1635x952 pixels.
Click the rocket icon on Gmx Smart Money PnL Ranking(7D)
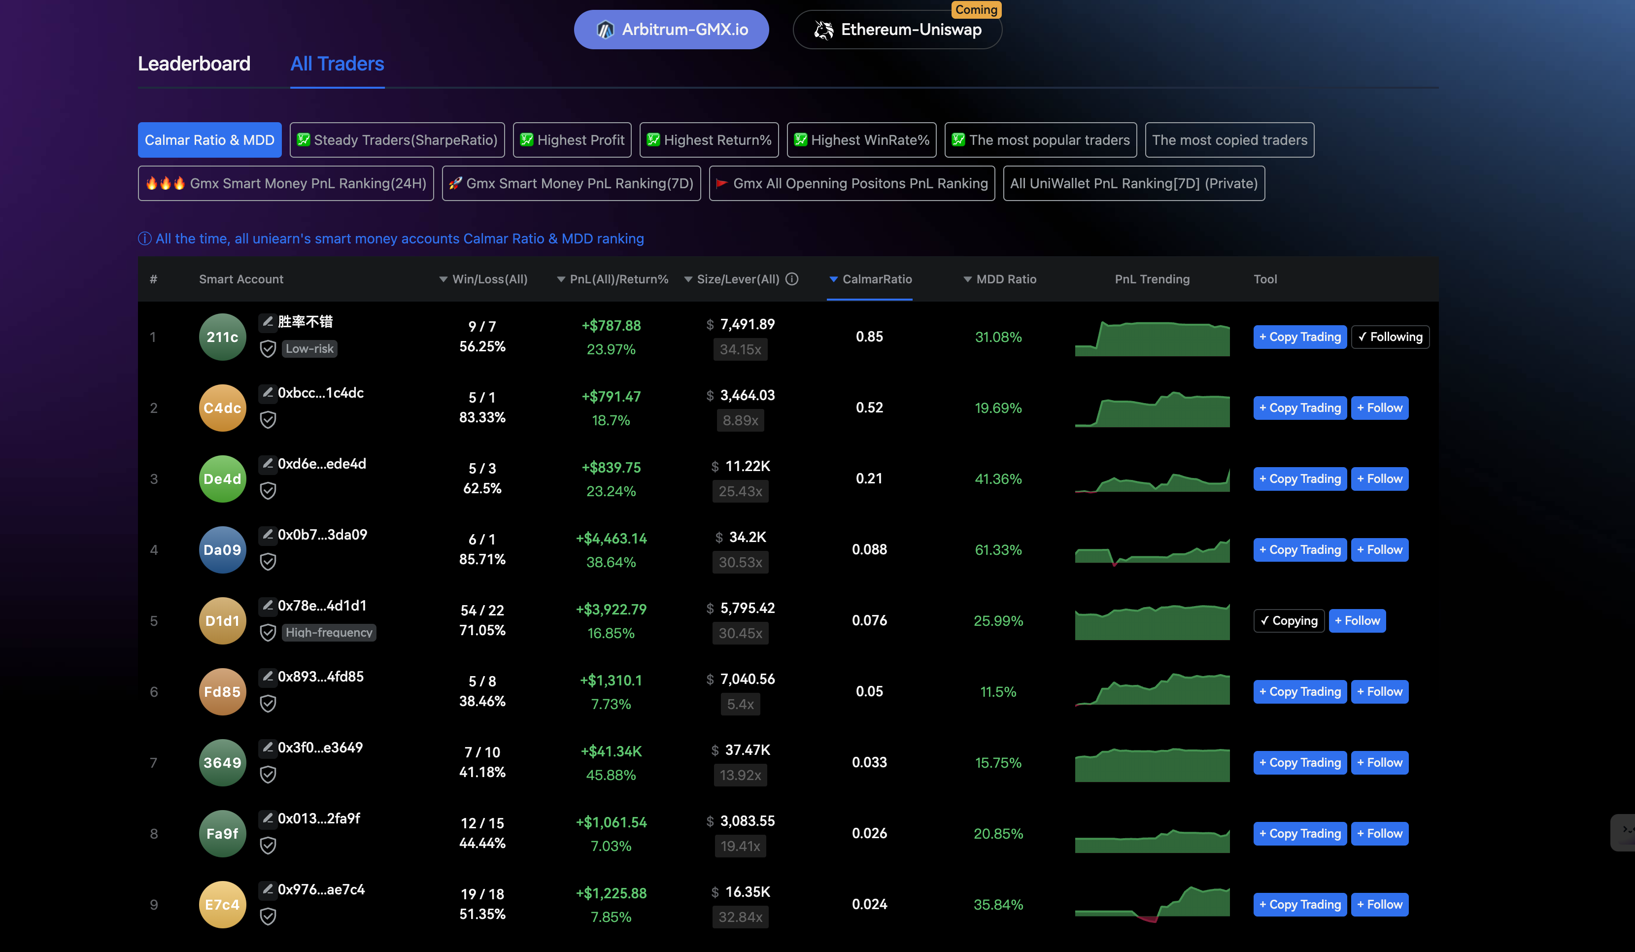(456, 183)
